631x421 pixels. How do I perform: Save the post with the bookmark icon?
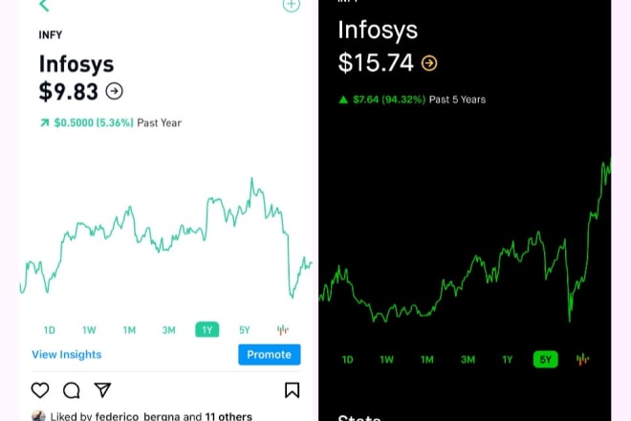pos(292,390)
